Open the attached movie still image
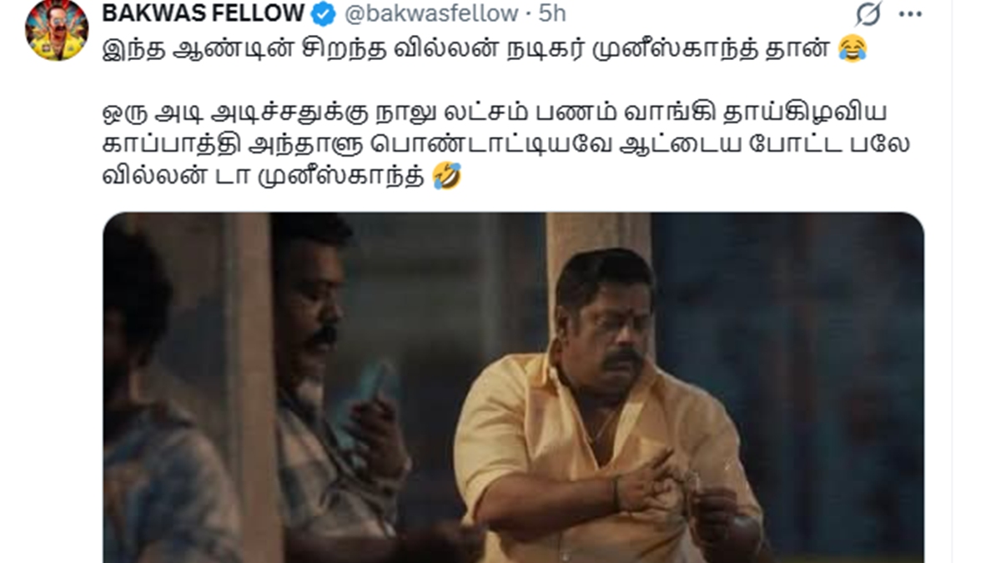Viewport: 1001px width, 563px height. pos(513,388)
